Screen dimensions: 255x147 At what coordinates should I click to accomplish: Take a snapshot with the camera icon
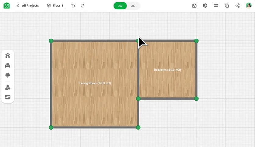coord(194,6)
